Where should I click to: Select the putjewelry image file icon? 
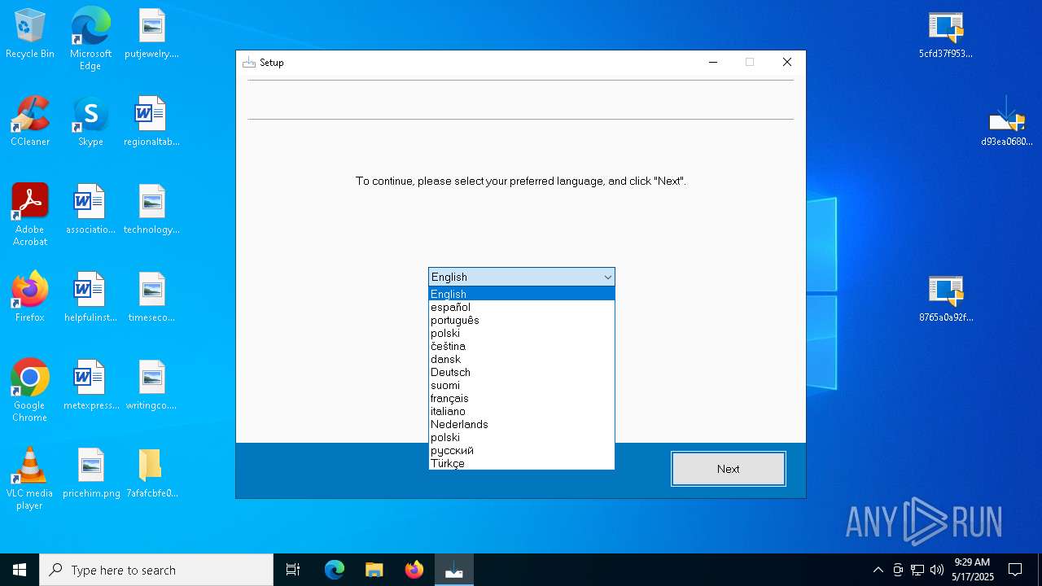point(151,34)
